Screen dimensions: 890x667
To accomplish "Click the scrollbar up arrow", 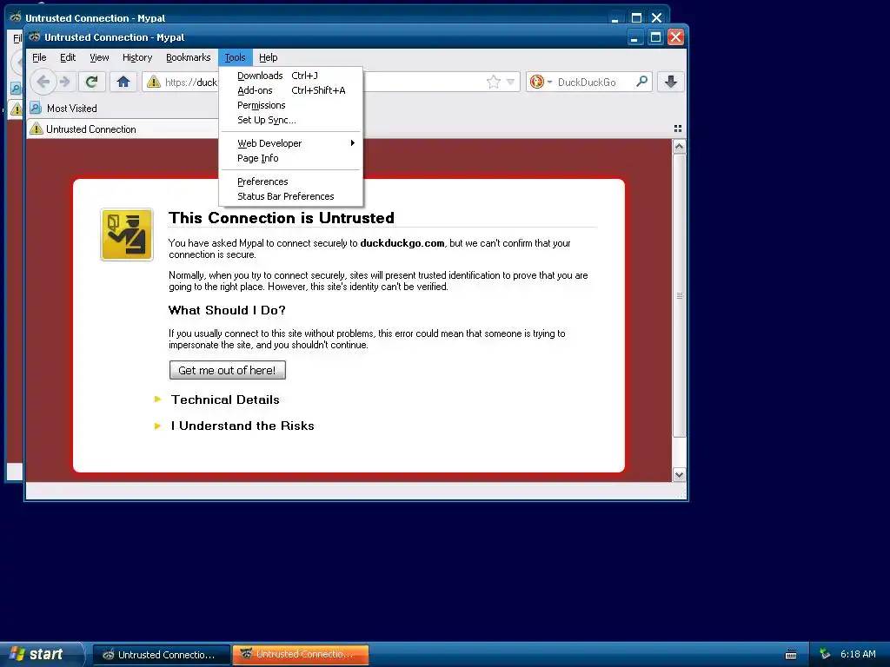I will 679,146.
